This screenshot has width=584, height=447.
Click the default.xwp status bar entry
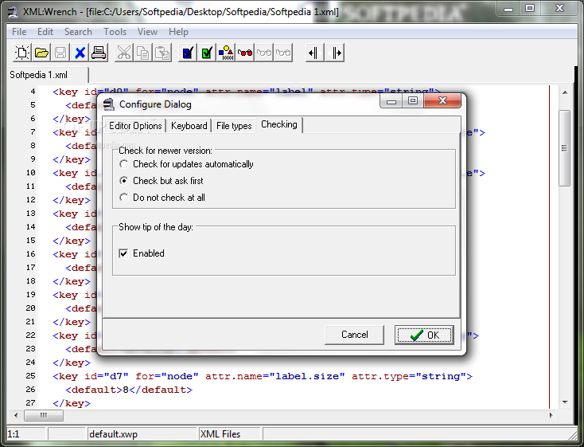pyautogui.click(x=142, y=434)
